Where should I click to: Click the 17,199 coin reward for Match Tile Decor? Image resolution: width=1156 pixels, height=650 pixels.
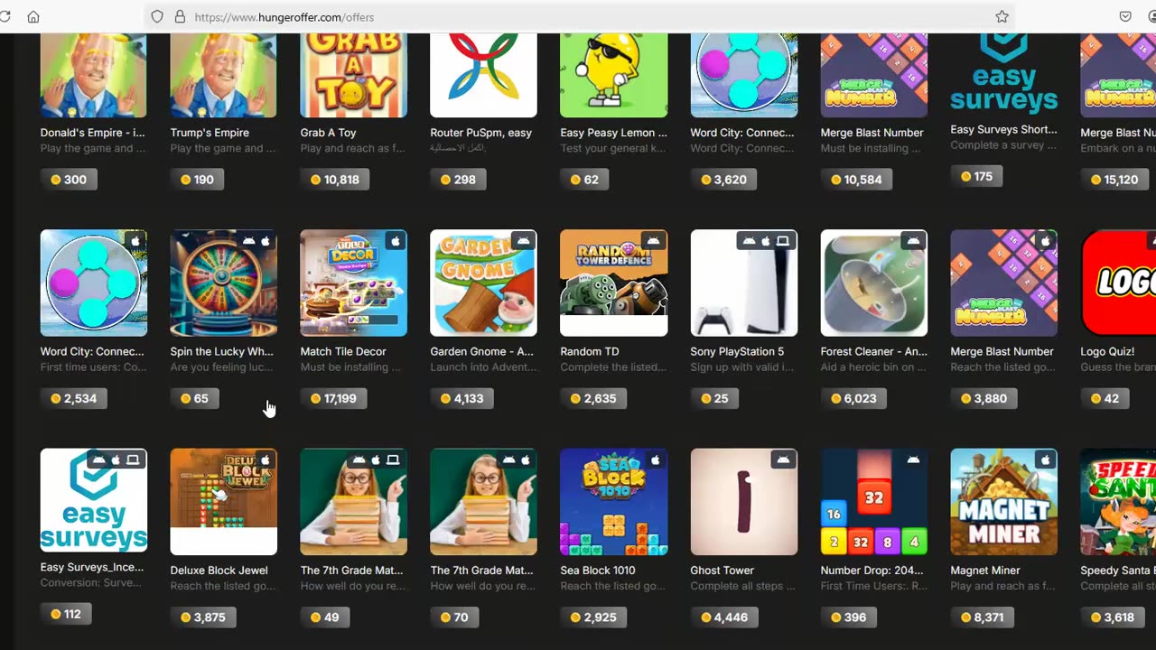(333, 398)
